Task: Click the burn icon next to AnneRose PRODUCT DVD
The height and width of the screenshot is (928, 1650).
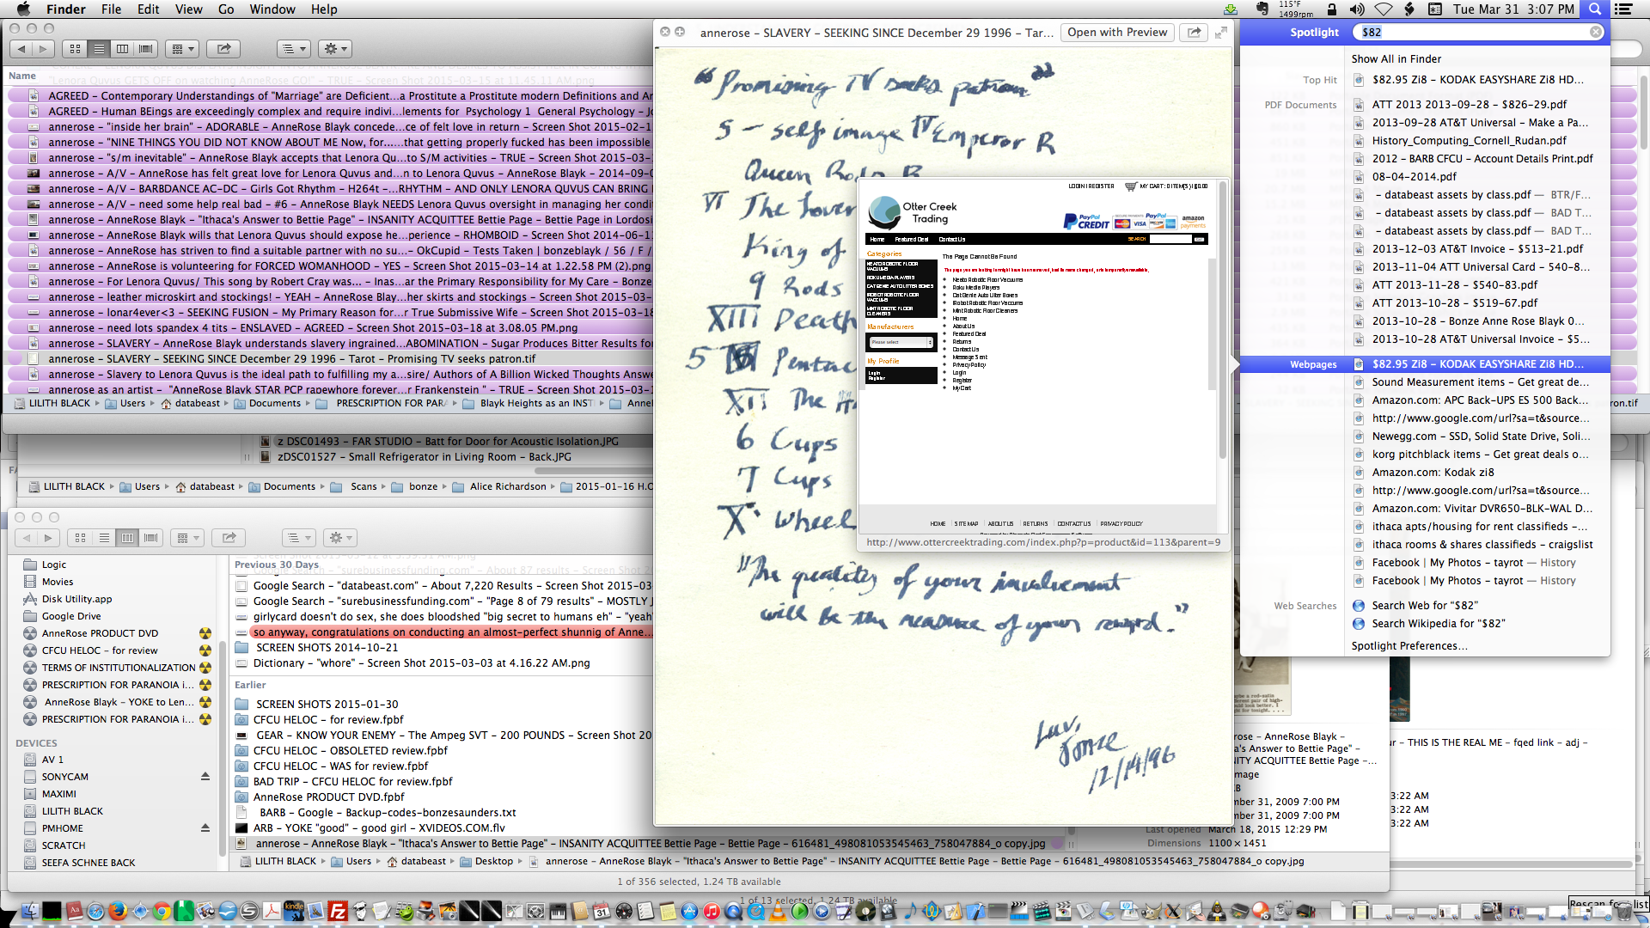Action: point(205,633)
